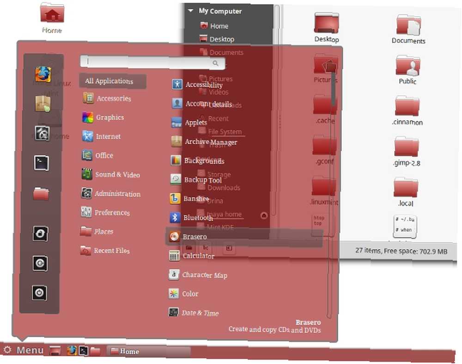Open the Public folder in file manager

click(x=407, y=70)
